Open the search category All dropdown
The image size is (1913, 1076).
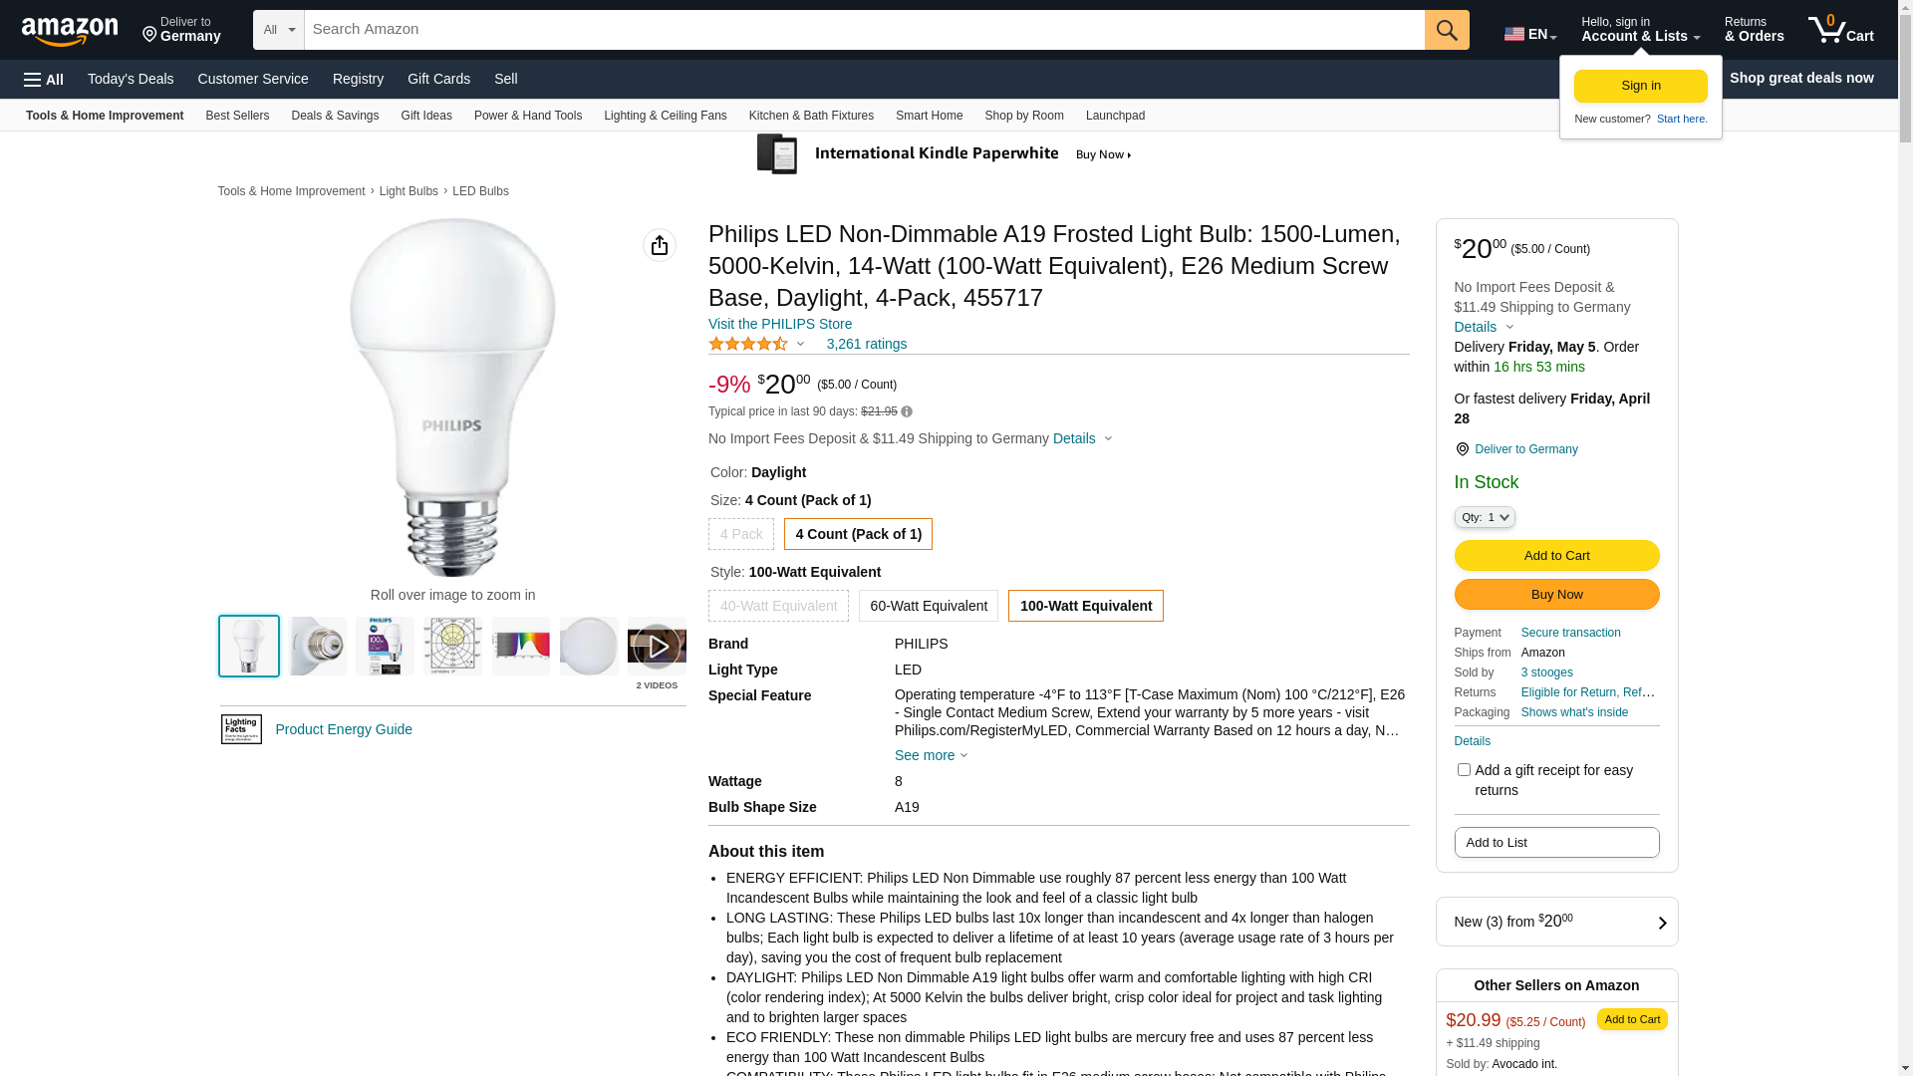[x=278, y=30]
